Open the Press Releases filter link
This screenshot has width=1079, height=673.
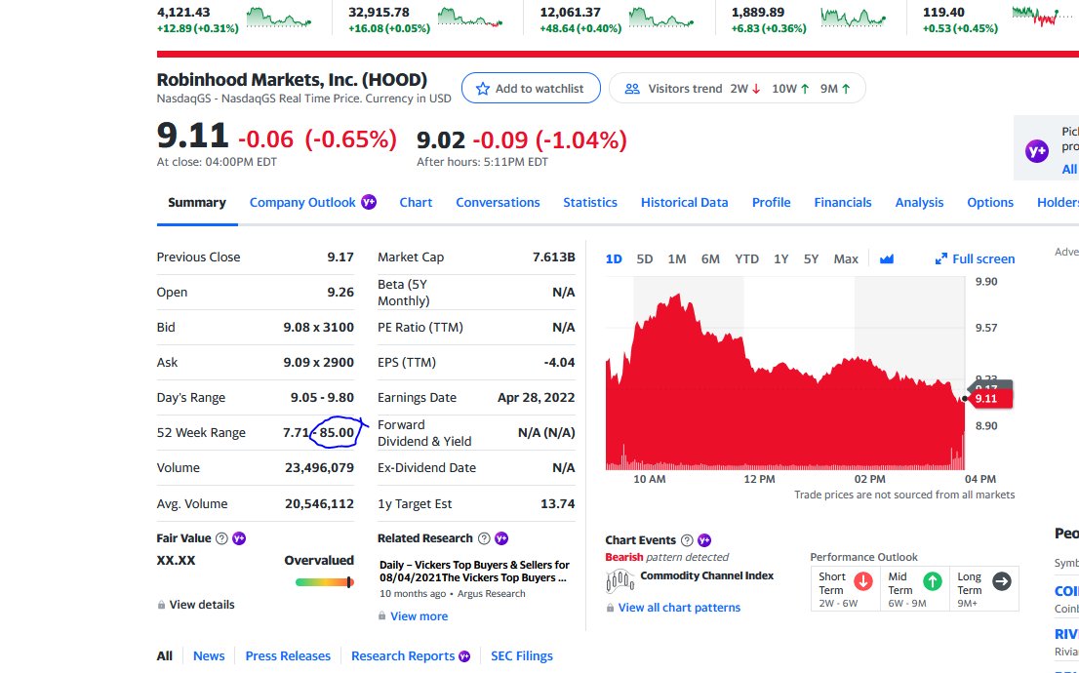pyautogui.click(x=288, y=655)
